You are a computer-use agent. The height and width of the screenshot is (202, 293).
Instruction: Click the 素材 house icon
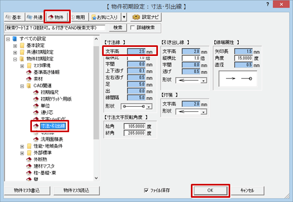coord(29,79)
